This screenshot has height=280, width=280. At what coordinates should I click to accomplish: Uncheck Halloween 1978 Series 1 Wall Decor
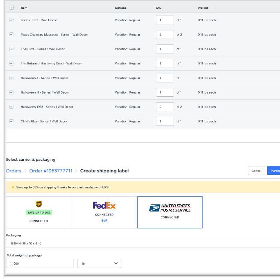click(x=11, y=107)
